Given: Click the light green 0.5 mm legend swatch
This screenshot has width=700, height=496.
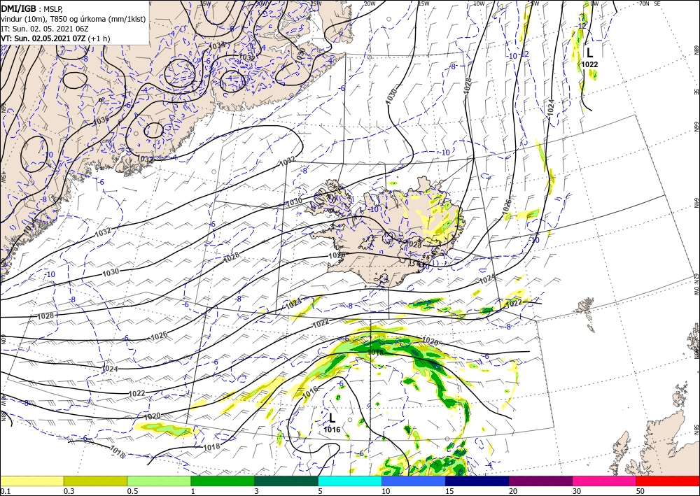Looking at the screenshot, I should click(159, 481).
